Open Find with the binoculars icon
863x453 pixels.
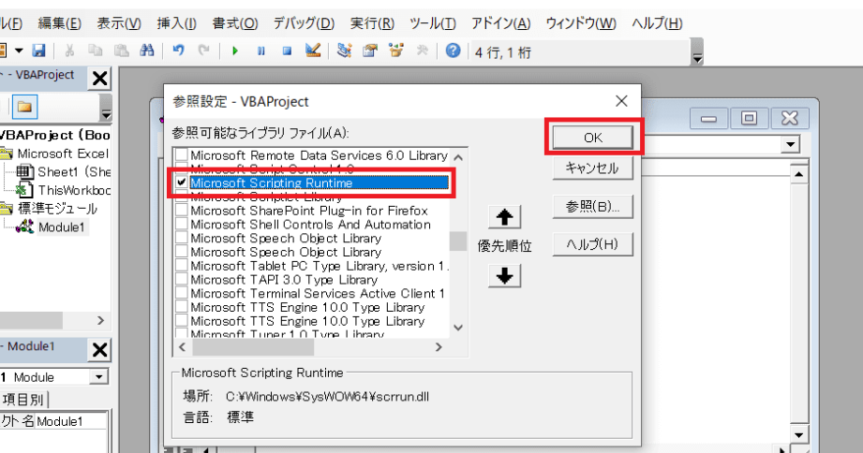pos(147,51)
